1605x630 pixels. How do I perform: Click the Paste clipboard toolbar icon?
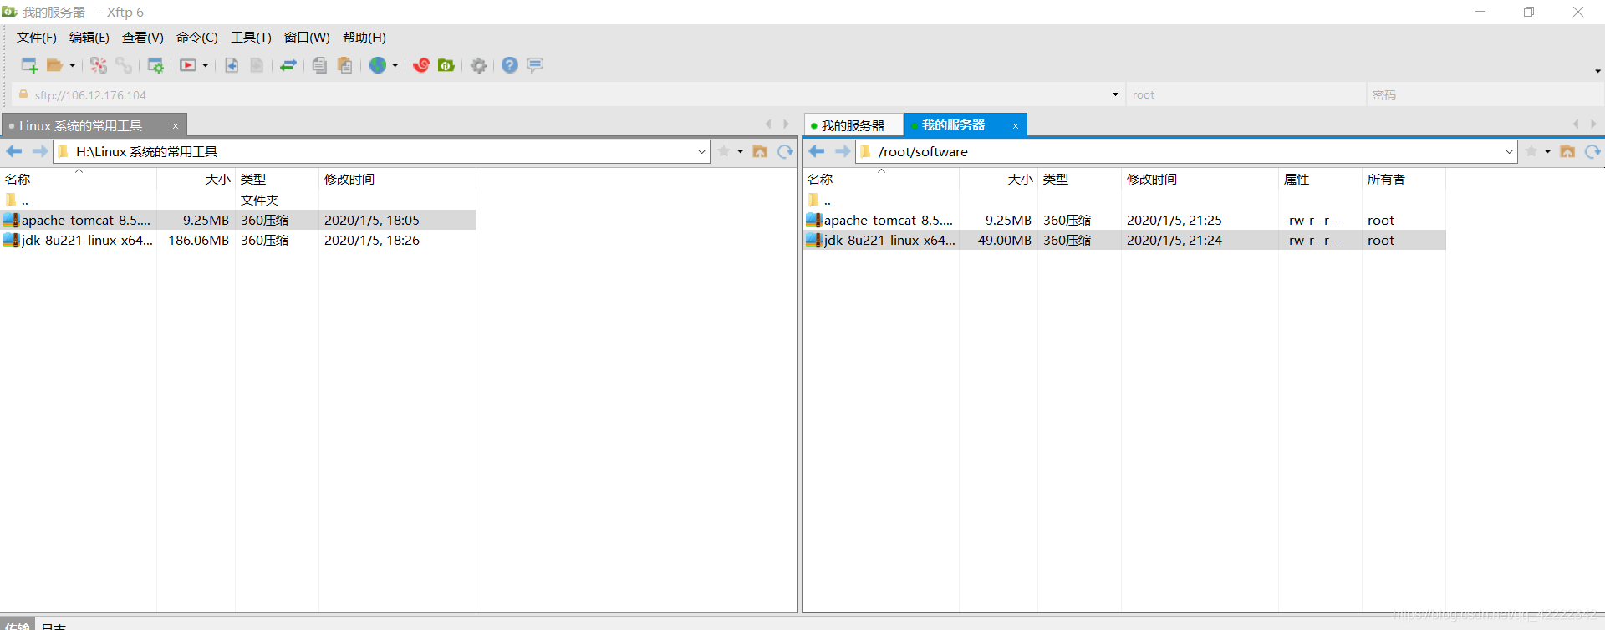click(344, 65)
